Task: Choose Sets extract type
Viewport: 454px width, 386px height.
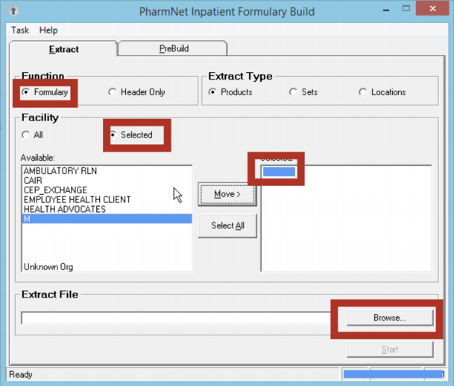Action: click(293, 92)
